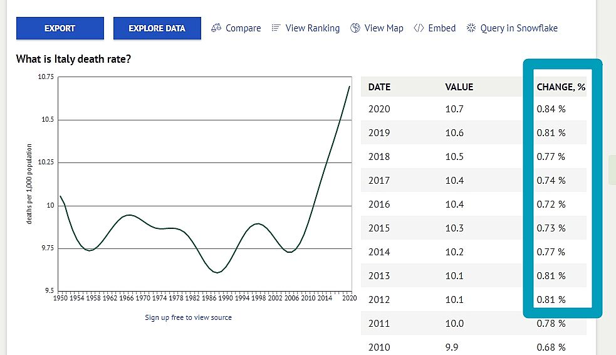616x355 pixels.
Task: Click the 10.3 value in the 2015 row
Action: (454, 228)
